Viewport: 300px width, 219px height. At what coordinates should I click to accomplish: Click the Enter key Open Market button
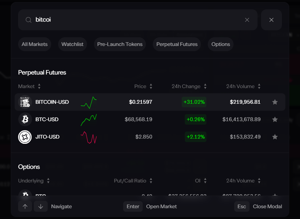[133, 206]
